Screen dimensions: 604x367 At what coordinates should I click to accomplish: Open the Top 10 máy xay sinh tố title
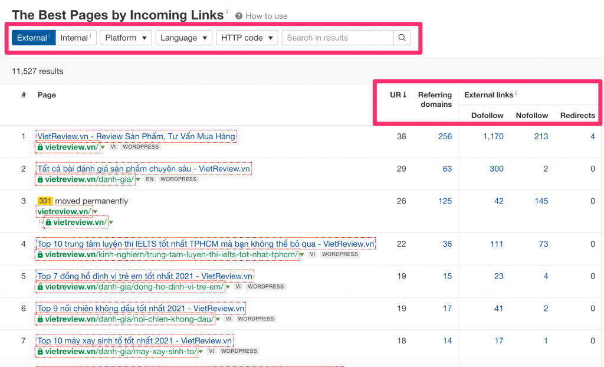[x=134, y=341]
